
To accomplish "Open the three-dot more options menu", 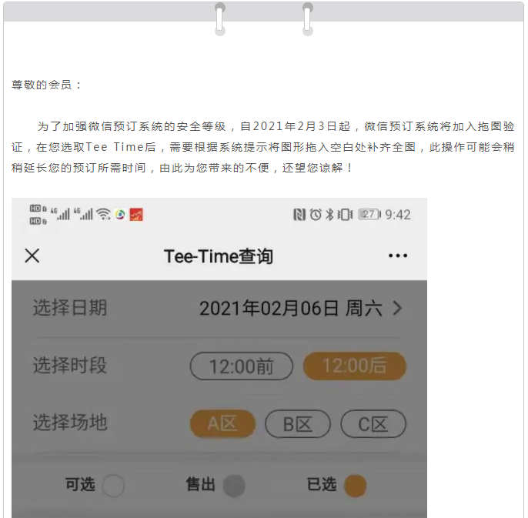I will (x=398, y=256).
